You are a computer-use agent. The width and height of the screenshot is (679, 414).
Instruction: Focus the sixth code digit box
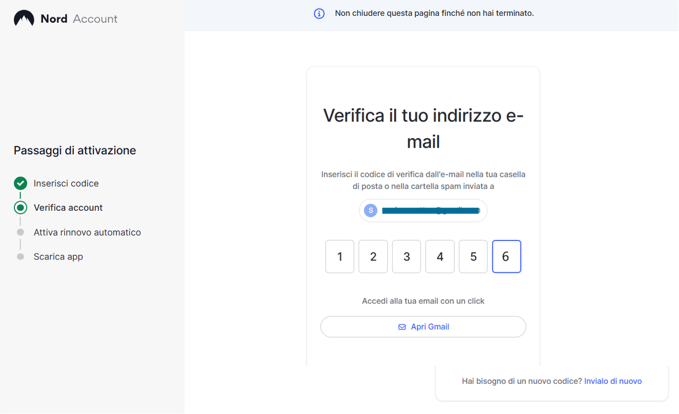pyautogui.click(x=507, y=257)
